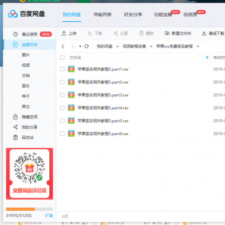
Task: Open 隐藏空间 in the sidebar
Action: (x=30, y=117)
